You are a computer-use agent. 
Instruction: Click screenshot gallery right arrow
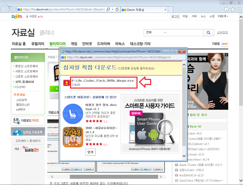pyautogui.click(x=161, y=177)
